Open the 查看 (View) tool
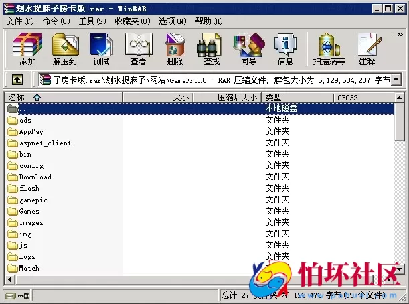 (x=139, y=49)
